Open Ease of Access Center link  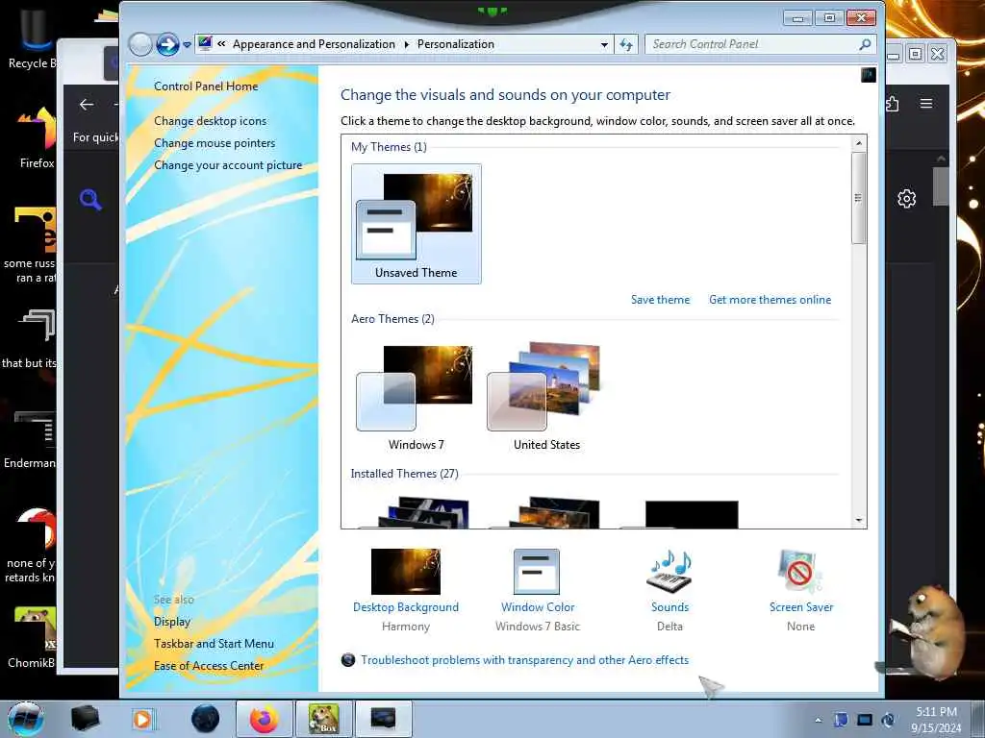[x=209, y=666]
